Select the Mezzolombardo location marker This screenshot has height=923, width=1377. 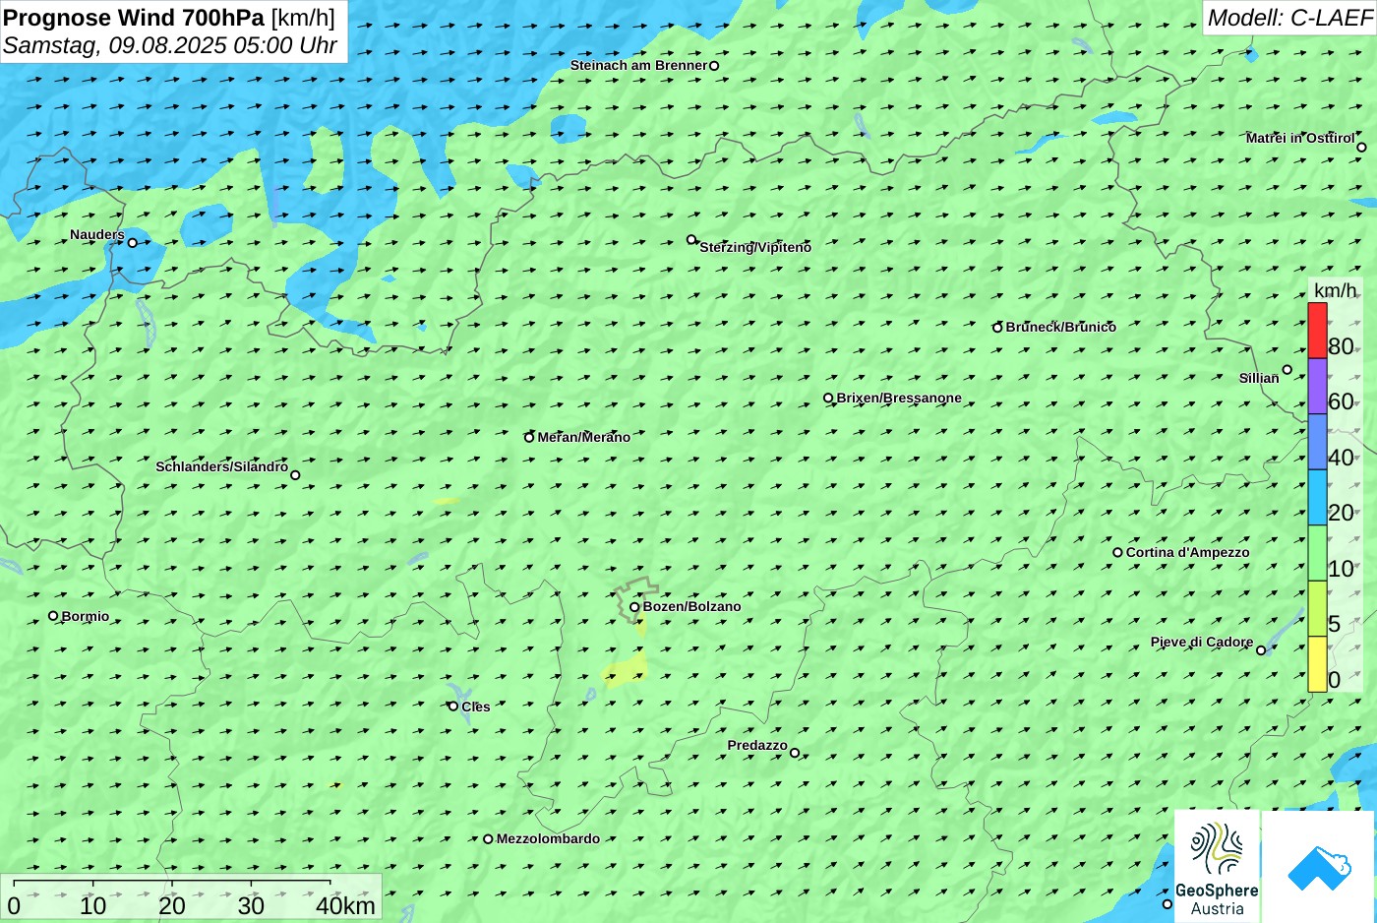click(488, 839)
